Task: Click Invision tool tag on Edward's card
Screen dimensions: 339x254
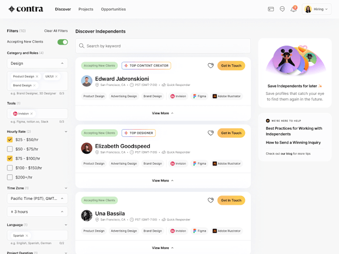Action: 178,96
